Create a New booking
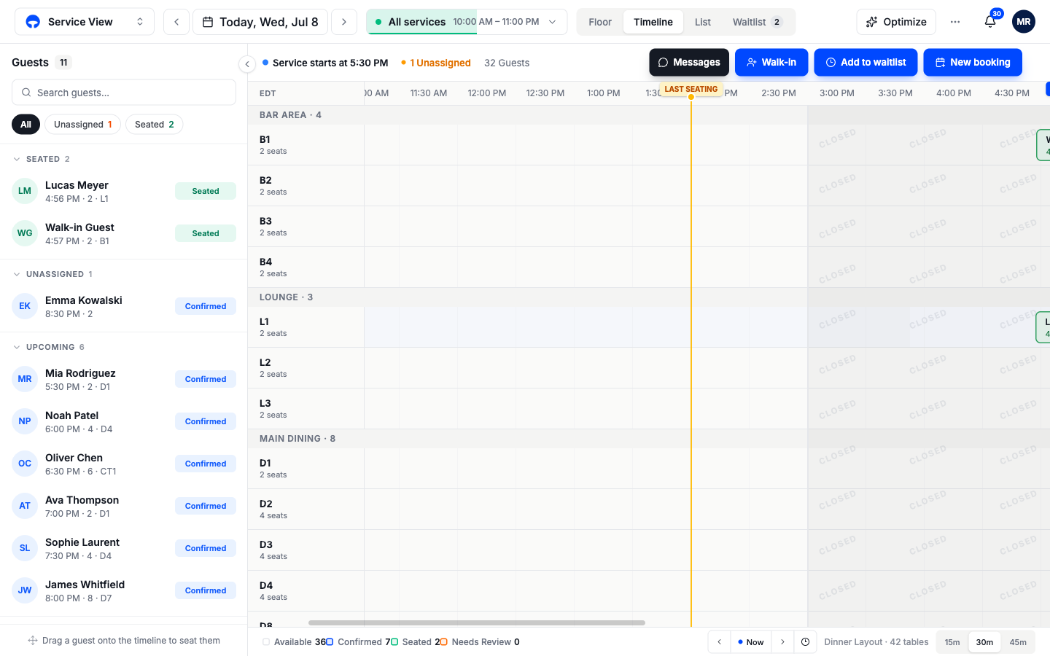 click(x=973, y=63)
